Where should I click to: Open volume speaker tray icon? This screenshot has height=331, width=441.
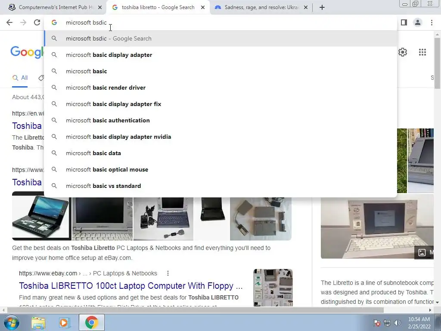tap(398, 323)
